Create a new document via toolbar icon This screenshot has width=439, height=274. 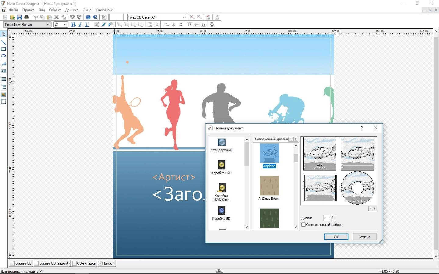click(5, 17)
